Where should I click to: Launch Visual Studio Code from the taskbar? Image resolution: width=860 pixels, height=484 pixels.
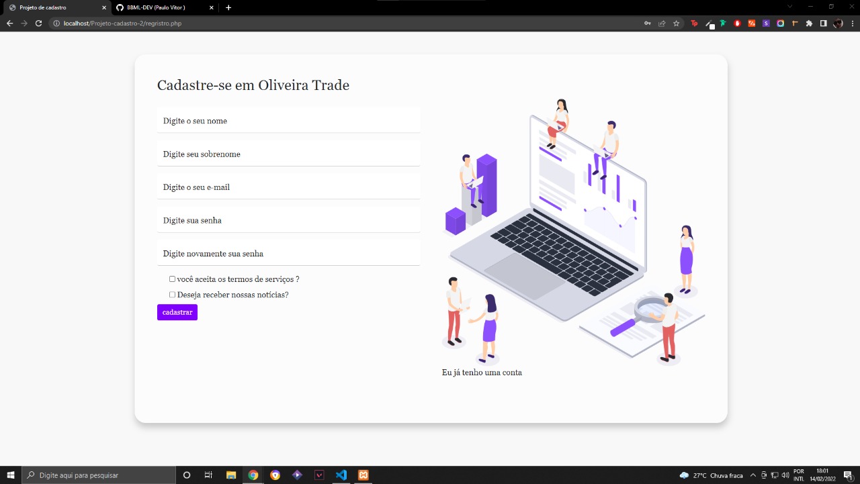click(341, 475)
